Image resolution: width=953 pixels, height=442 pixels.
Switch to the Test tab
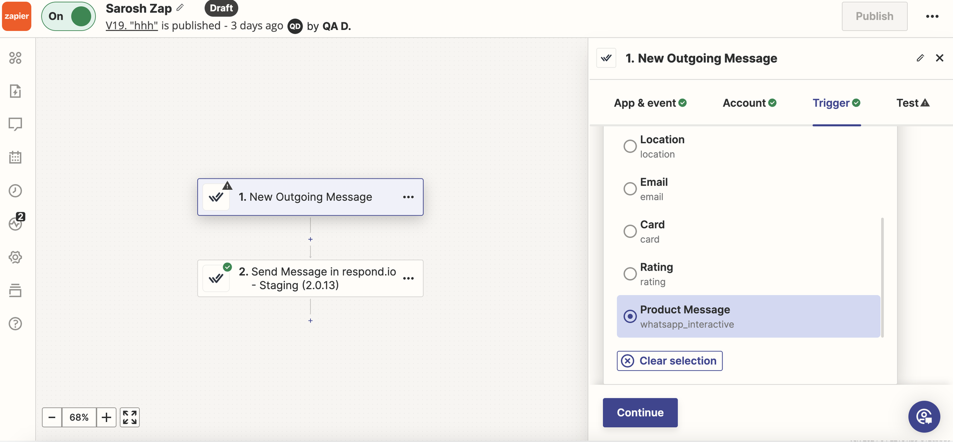tap(912, 103)
